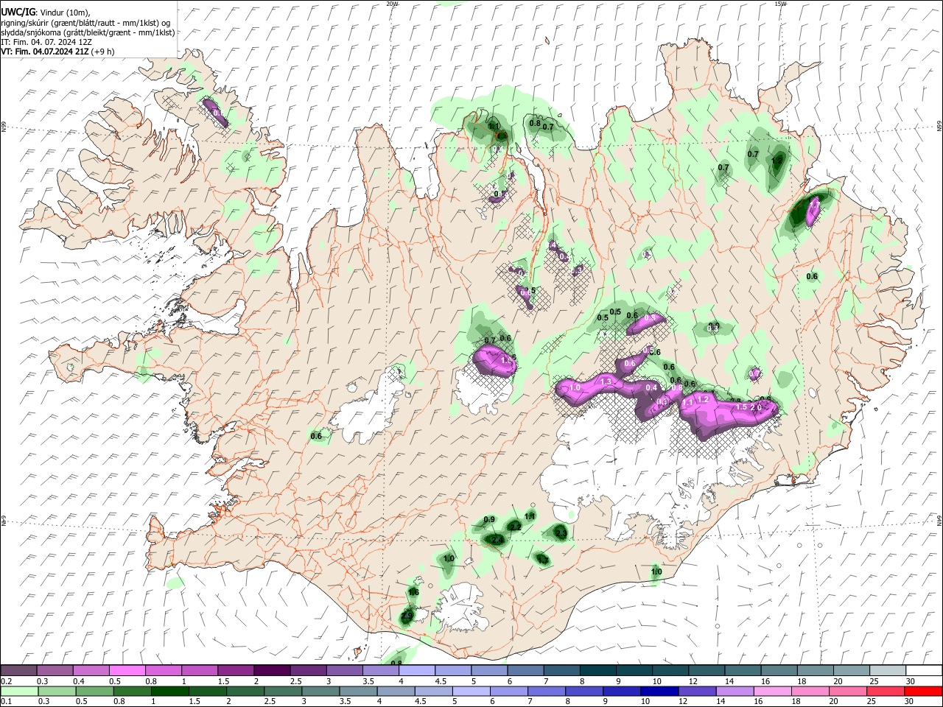This screenshot has height=707, width=943.
Task: Click the magenta 1 mm snow legend swatch
Action: click(x=199, y=670)
